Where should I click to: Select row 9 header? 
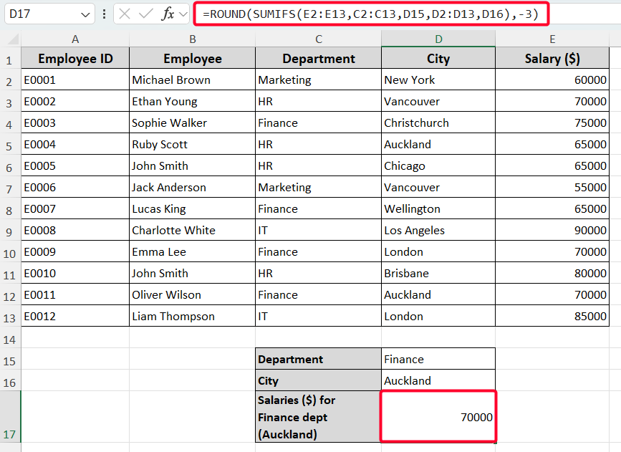coord(10,231)
